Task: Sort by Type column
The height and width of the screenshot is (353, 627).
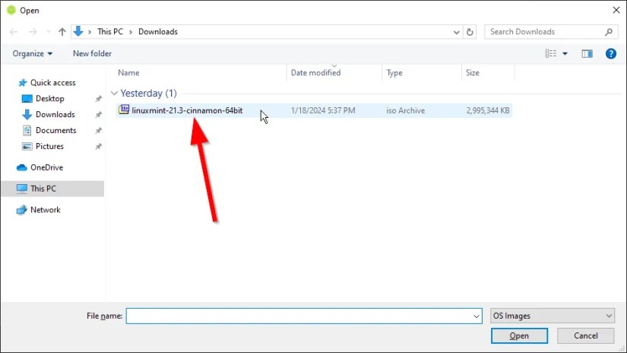Action: click(x=394, y=73)
